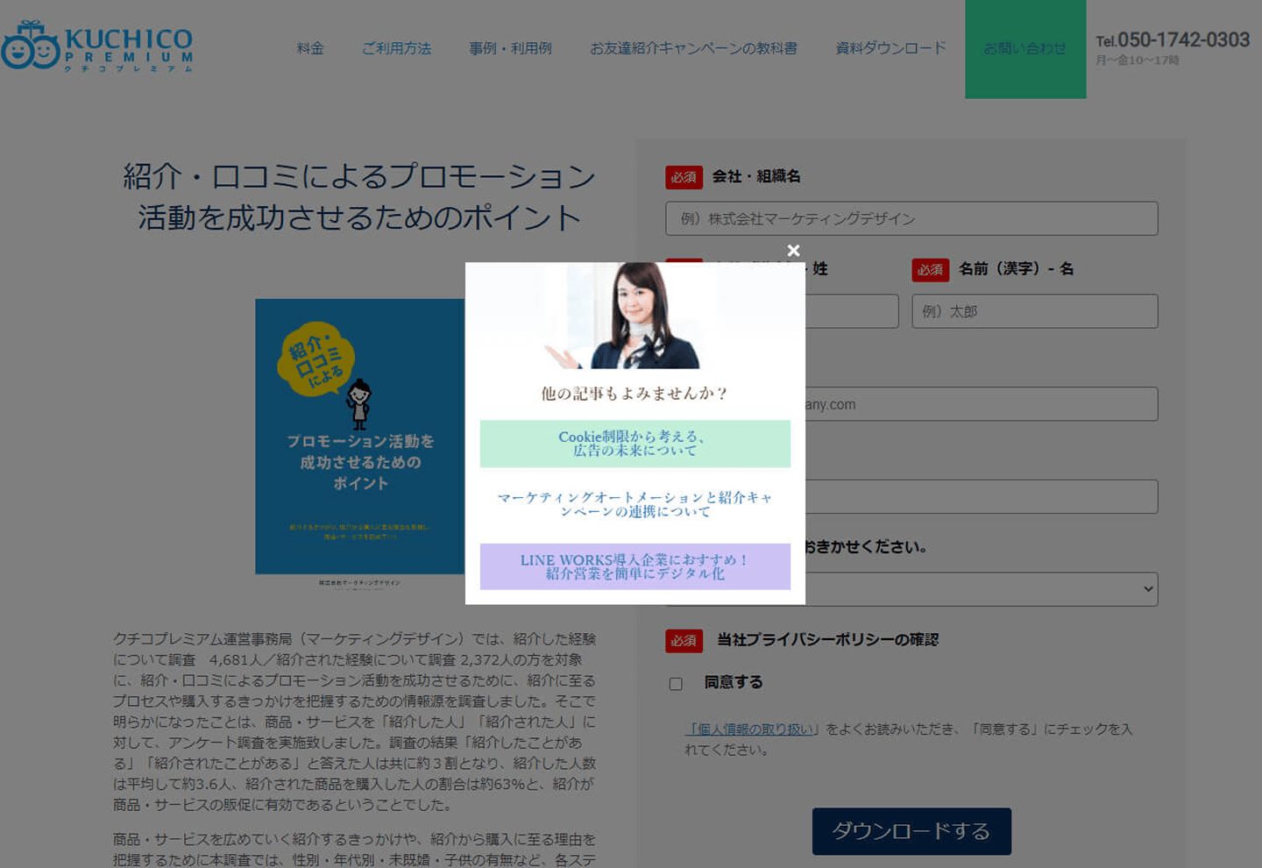
Task: Check the 同意する agreement checkbox
Action: coord(676,683)
